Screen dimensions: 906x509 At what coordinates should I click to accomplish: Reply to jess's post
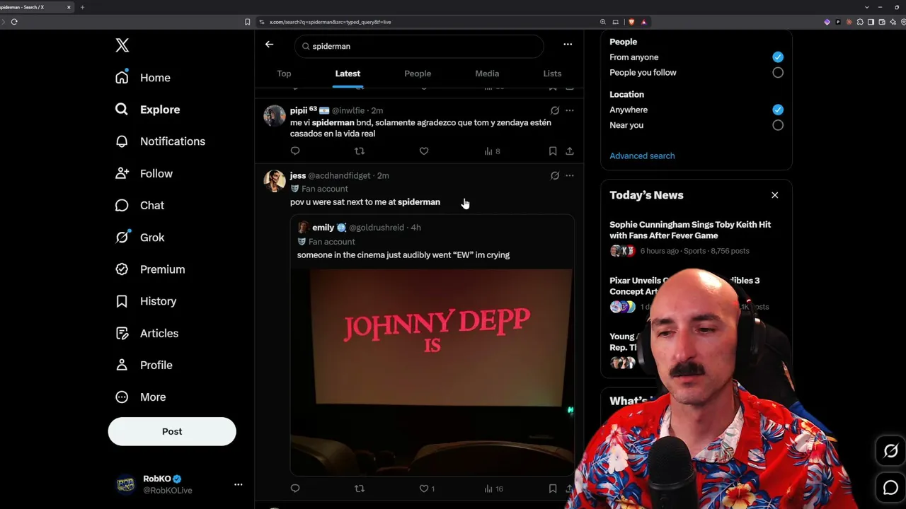click(295, 488)
